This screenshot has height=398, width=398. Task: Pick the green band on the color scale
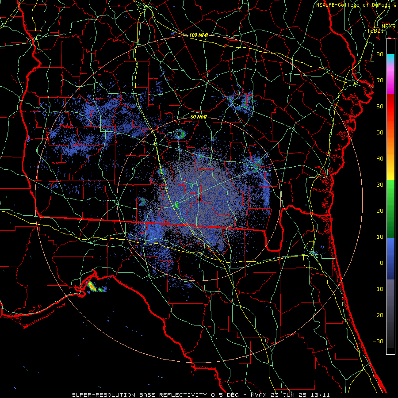coord(390,209)
